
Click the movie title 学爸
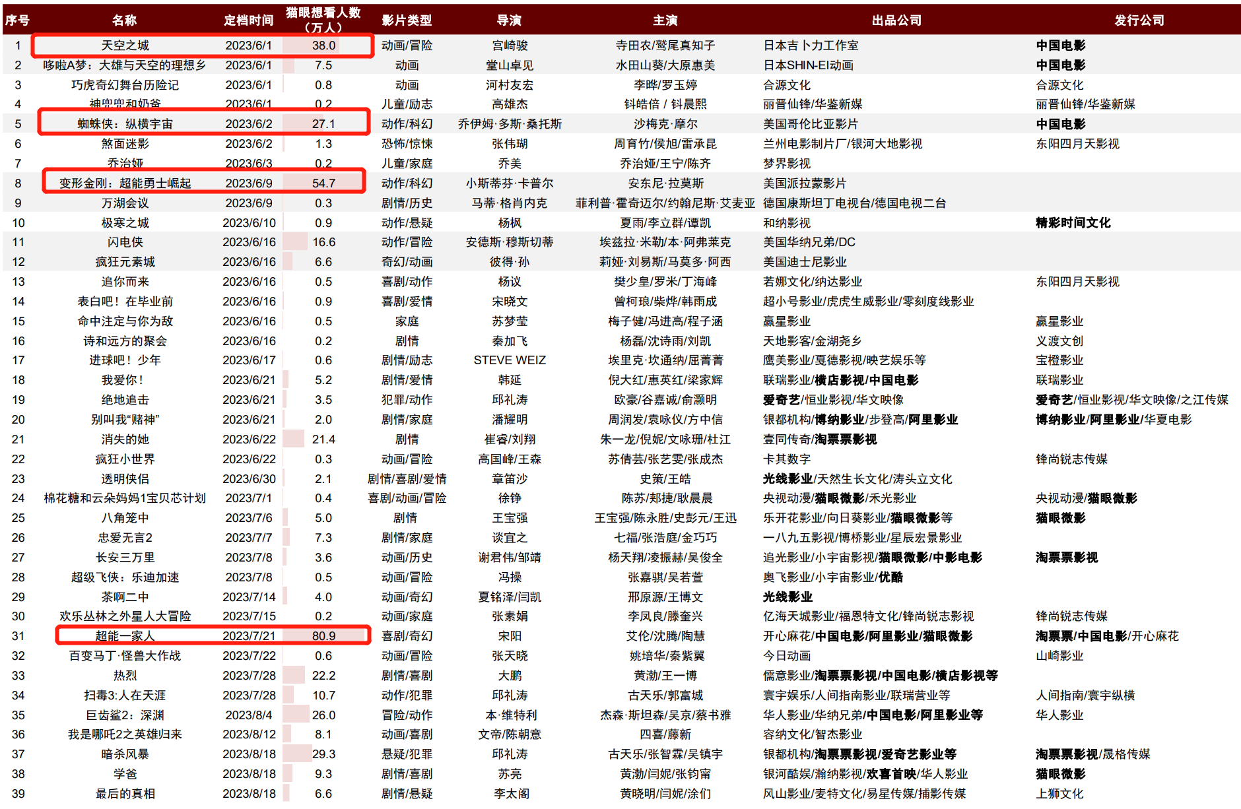[x=125, y=774]
